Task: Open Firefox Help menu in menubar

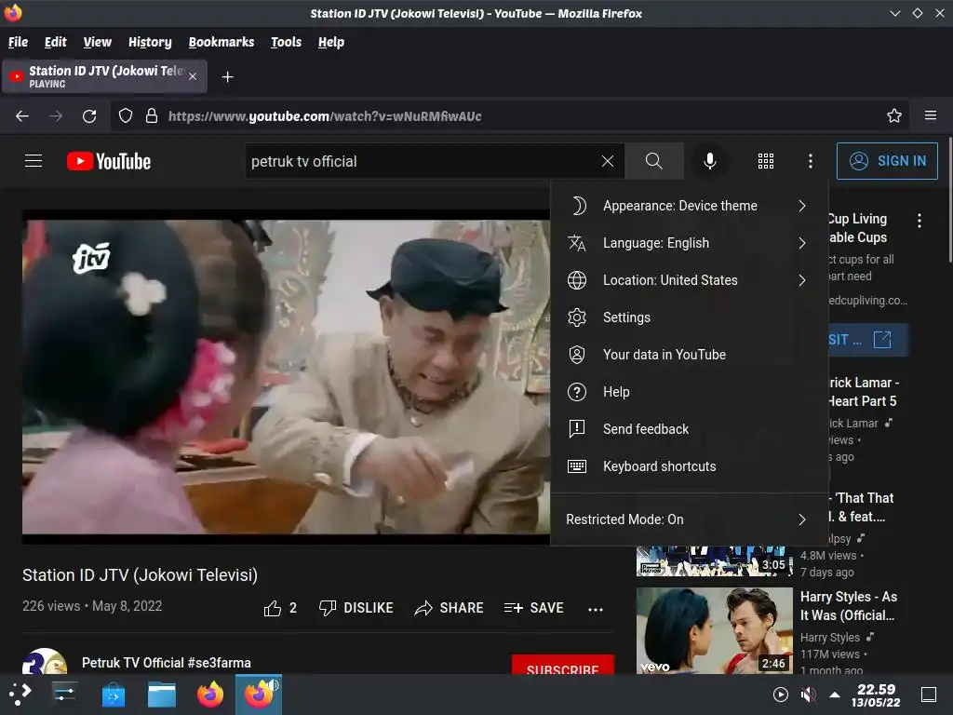Action: click(x=331, y=42)
